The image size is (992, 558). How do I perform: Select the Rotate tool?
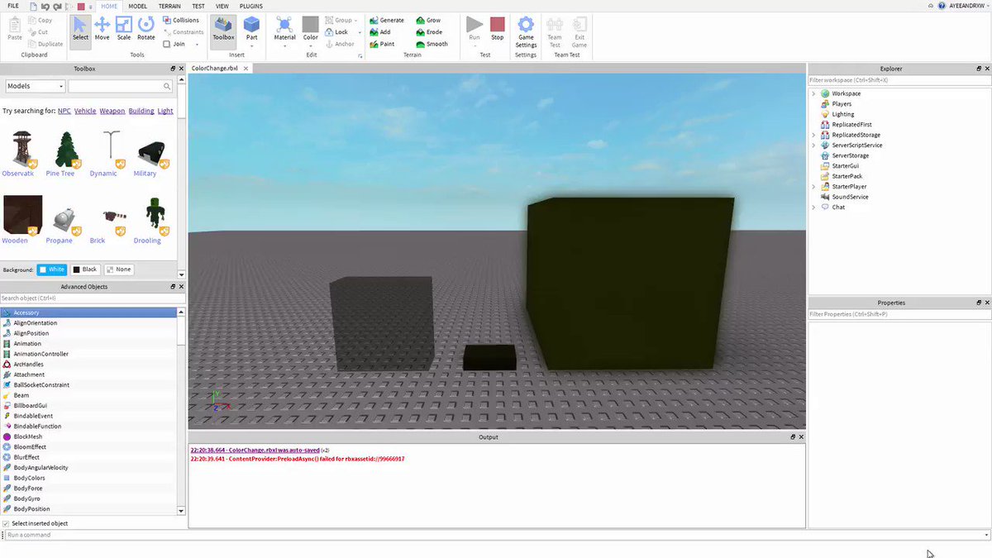[145, 28]
